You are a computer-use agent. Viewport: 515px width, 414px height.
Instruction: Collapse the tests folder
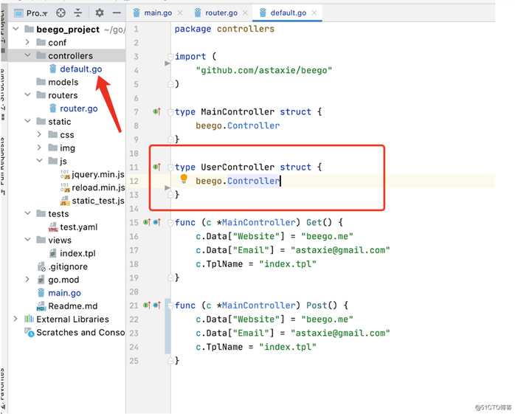[27, 213]
